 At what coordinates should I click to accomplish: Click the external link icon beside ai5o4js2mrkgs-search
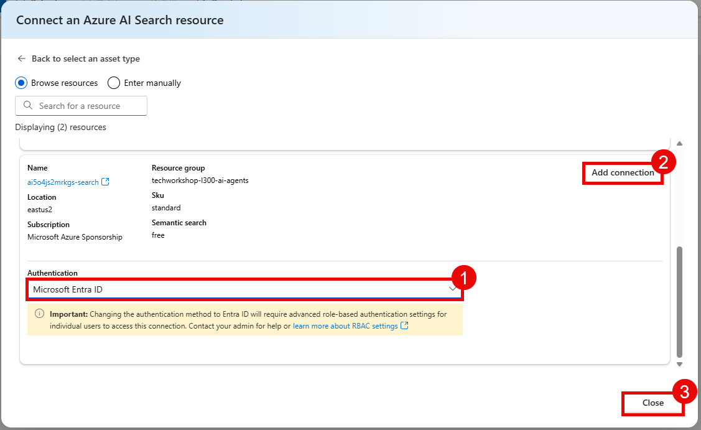point(105,182)
